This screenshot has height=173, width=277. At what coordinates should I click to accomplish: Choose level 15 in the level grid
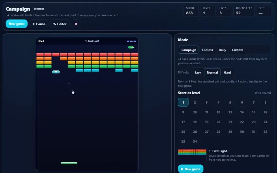click(254, 112)
